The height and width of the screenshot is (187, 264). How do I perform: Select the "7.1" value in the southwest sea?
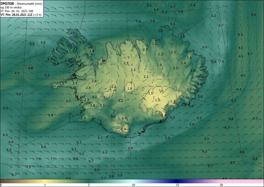pos(53,159)
